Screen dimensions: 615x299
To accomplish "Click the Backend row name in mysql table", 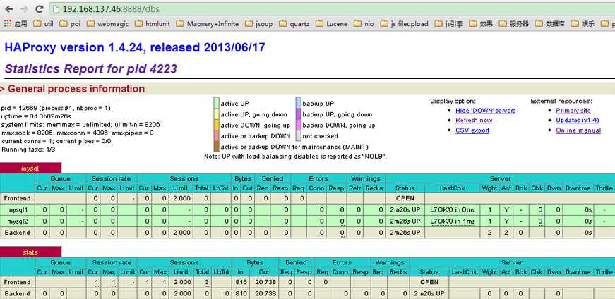I will click(x=17, y=233).
